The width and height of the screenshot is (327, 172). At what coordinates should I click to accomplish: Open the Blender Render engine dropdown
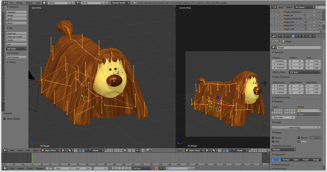click(121, 3)
